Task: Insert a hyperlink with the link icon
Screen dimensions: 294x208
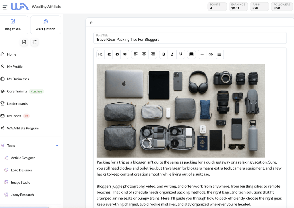Action: point(210,54)
